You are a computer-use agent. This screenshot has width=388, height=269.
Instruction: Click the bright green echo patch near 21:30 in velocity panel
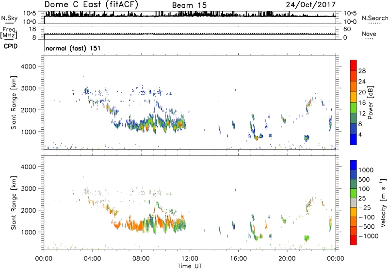[x=307, y=238]
